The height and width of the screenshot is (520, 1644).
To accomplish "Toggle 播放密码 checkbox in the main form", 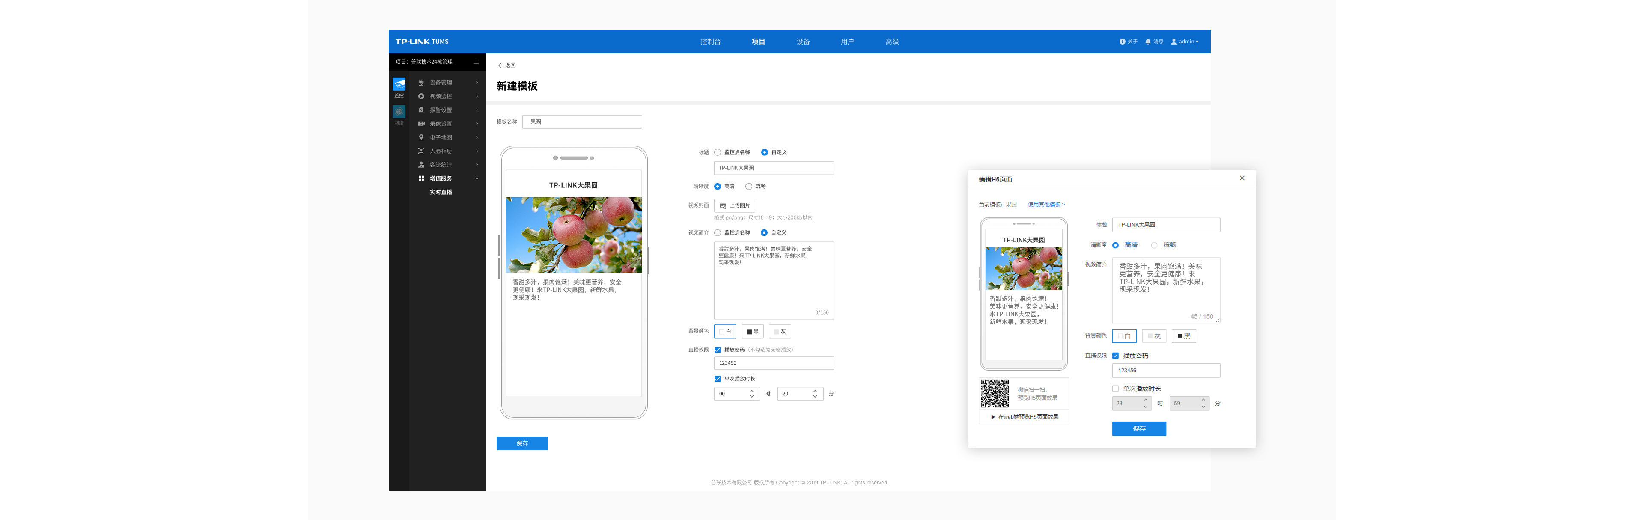I will point(718,350).
